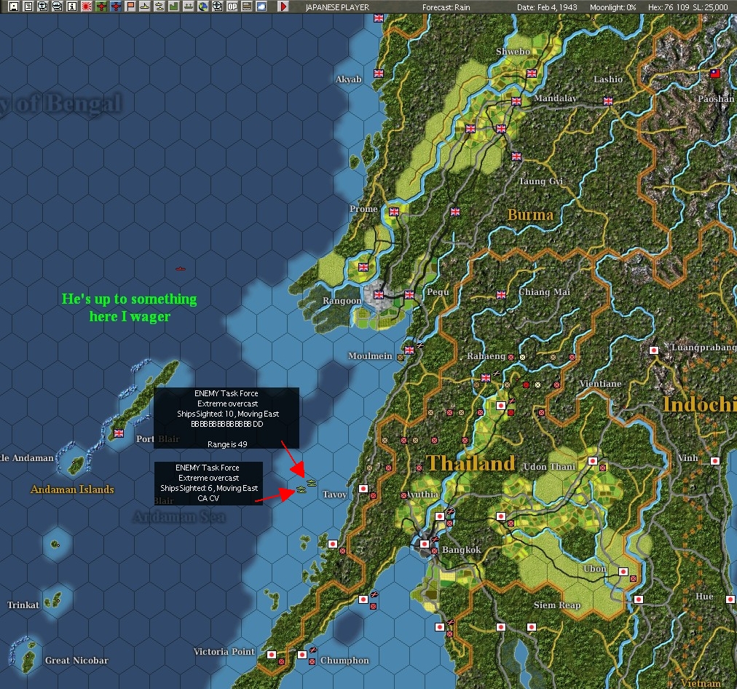Click the 'Moonlight: 0%' status text

click(x=612, y=7)
